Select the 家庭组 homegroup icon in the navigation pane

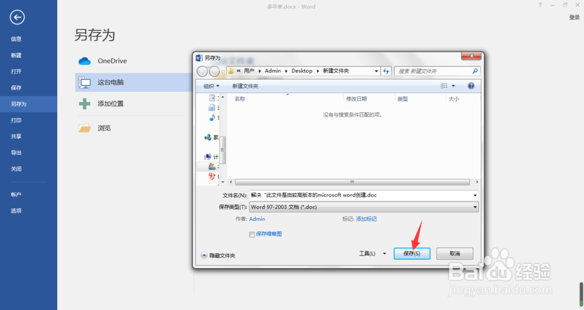click(x=208, y=137)
